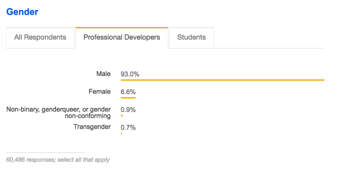Click the Transgender category label
This screenshot has width=337, height=171.
click(x=92, y=127)
